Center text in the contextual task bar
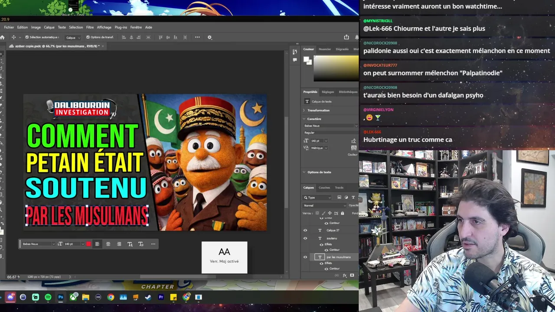Screen dimensions: 555x312 (x=108, y=244)
